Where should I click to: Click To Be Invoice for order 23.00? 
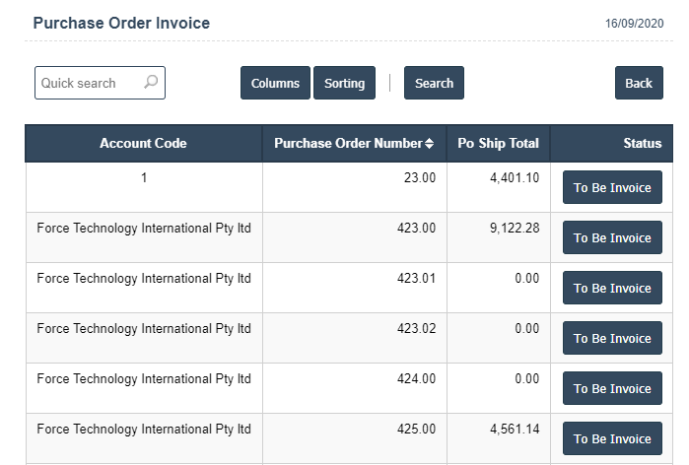pyautogui.click(x=612, y=187)
